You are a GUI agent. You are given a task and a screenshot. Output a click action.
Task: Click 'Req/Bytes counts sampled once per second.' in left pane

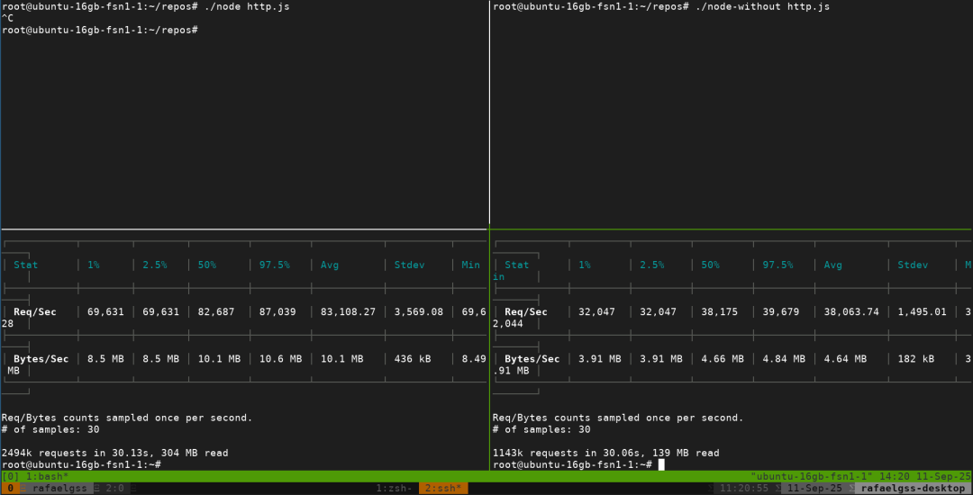coord(127,418)
